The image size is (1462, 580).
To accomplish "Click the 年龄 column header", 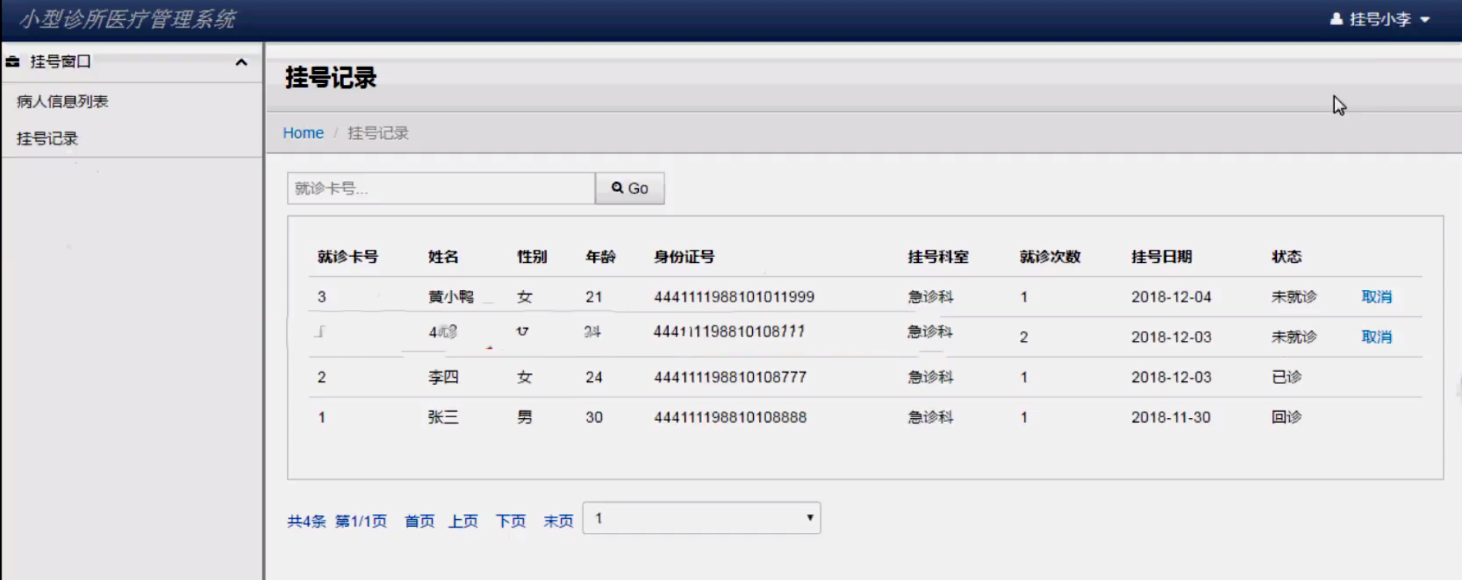I will point(601,257).
